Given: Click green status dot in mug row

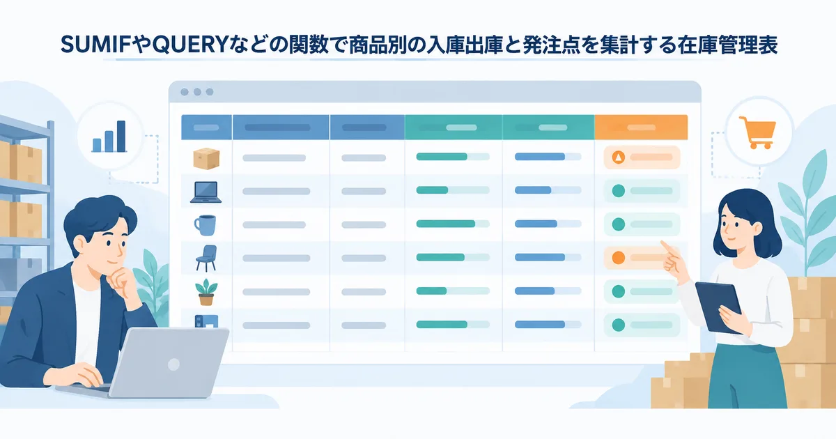Looking at the screenshot, I should click(617, 224).
